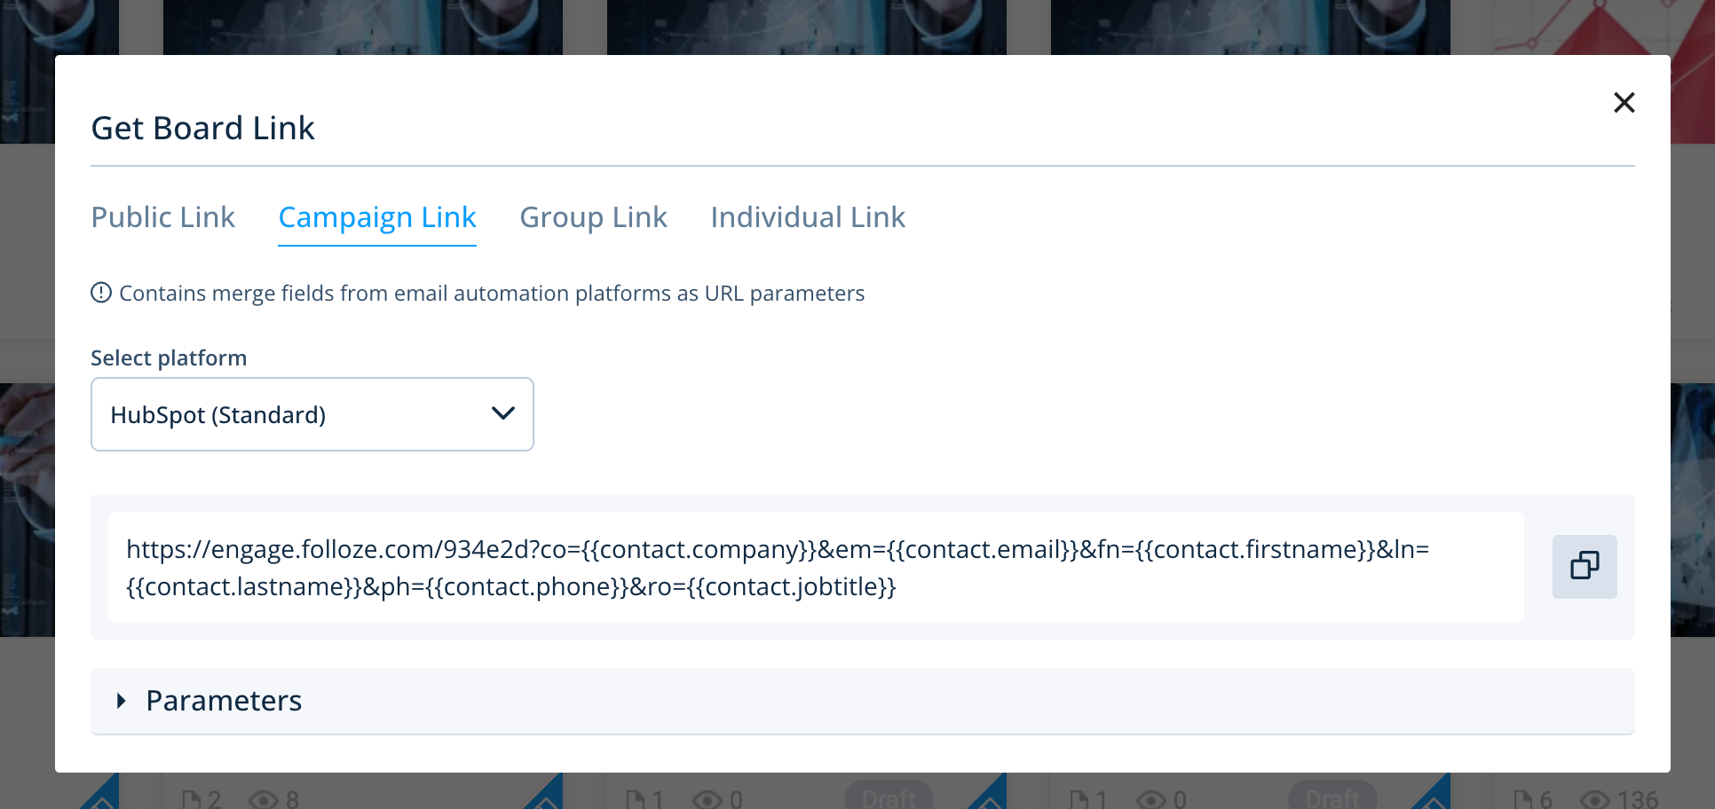Viewport: 1715px width, 809px height.
Task: Select the Campaign Link tab
Action: 377,217
